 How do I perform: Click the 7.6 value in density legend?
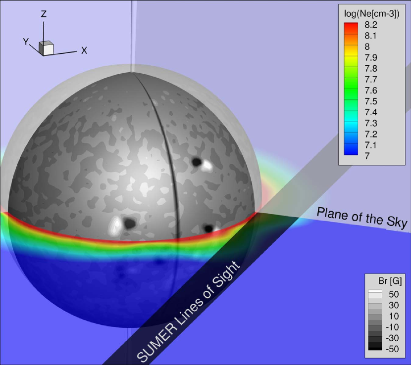(371, 91)
